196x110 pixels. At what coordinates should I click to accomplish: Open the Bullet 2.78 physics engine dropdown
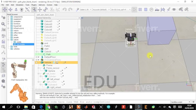click(x=86, y=9)
